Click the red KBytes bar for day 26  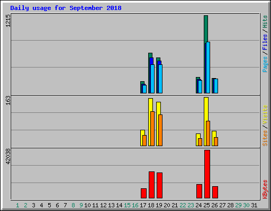pos(215,193)
